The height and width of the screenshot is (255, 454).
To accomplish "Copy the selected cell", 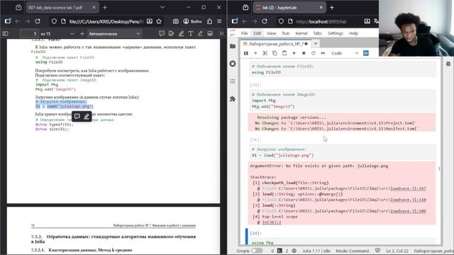I will [x=275, y=53].
